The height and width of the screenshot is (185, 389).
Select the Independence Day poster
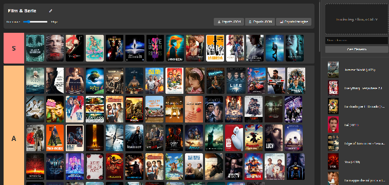click(35, 167)
